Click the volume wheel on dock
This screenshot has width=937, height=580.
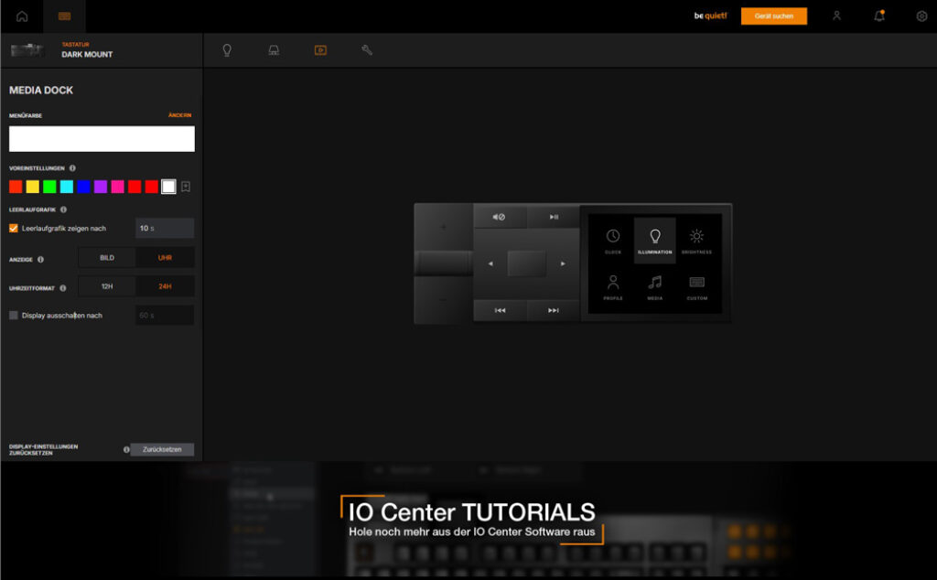[444, 263]
